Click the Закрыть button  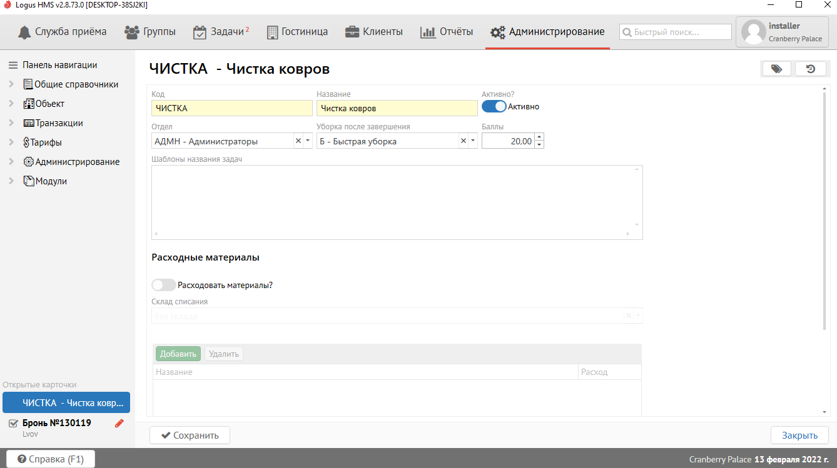tap(799, 436)
